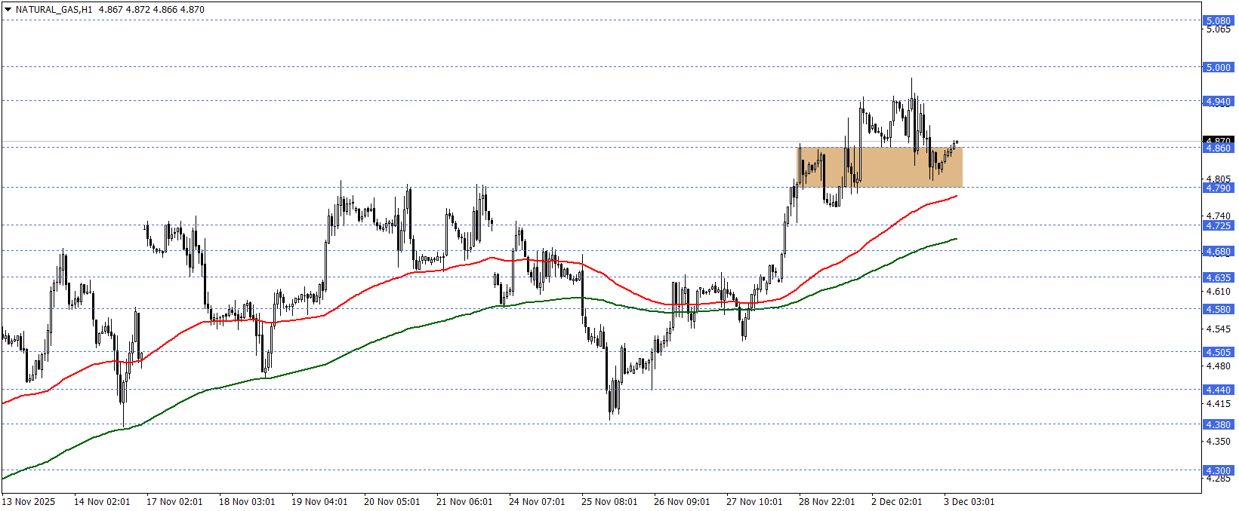The width and height of the screenshot is (1239, 511).
Task: Click the right end of green moving average
Action: point(956,239)
